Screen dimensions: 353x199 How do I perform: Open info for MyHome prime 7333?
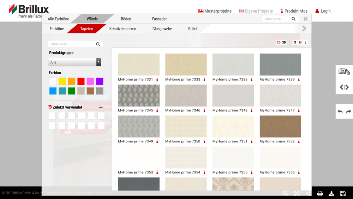point(204,79)
